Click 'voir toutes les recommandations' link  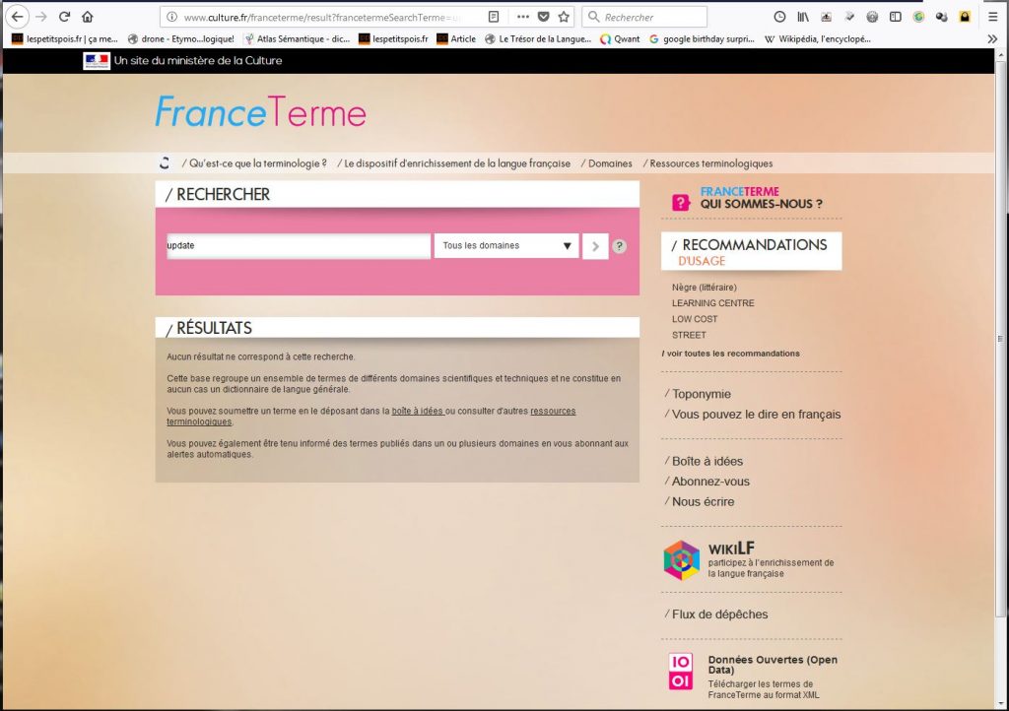[x=731, y=354]
